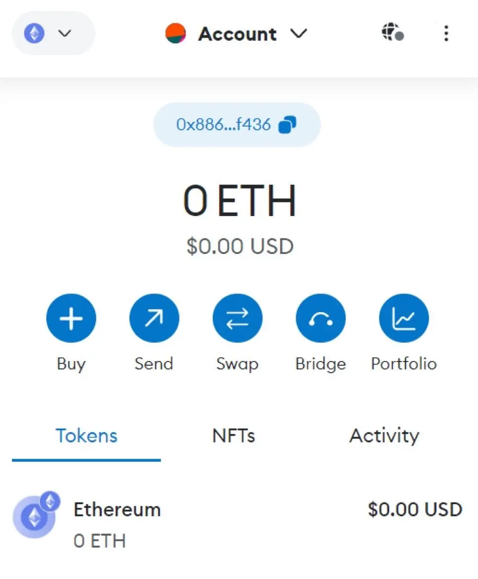Viewport: 478px width, 579px height.
Task: Expand the Account dropdown arrow
Action: (298, 34)
